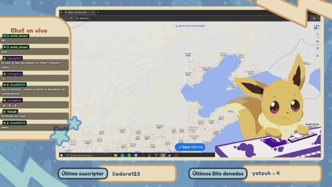Click the yotzuh - 4 bits label

coord(266,173)
